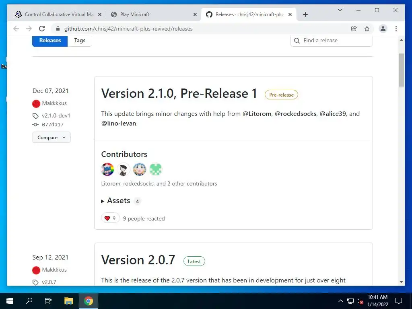The width and height of the screenshot is (412, 309).
Task: Open Task View on the taskbar
Action: click(x=48, y=301)
